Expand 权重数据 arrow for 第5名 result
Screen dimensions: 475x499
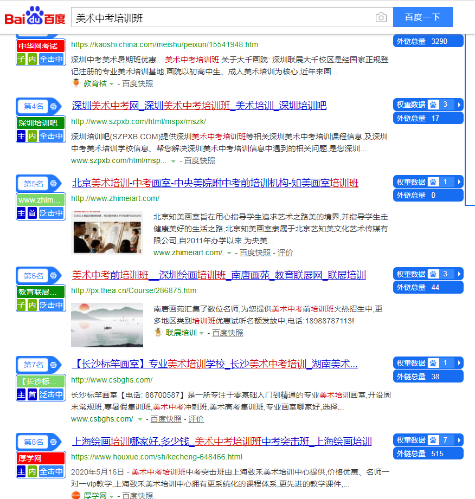(459, 182)
